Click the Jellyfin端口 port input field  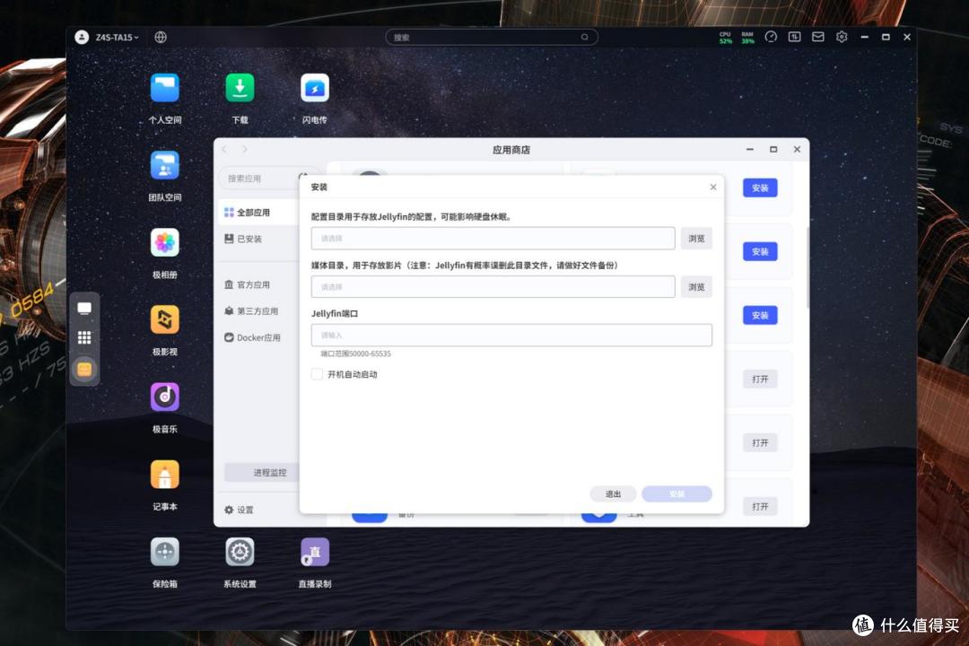[511, 335]
